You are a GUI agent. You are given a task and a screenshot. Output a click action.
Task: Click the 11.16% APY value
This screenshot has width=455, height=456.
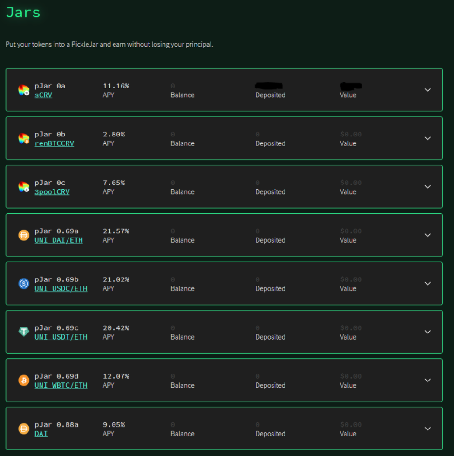pos(116,86)
